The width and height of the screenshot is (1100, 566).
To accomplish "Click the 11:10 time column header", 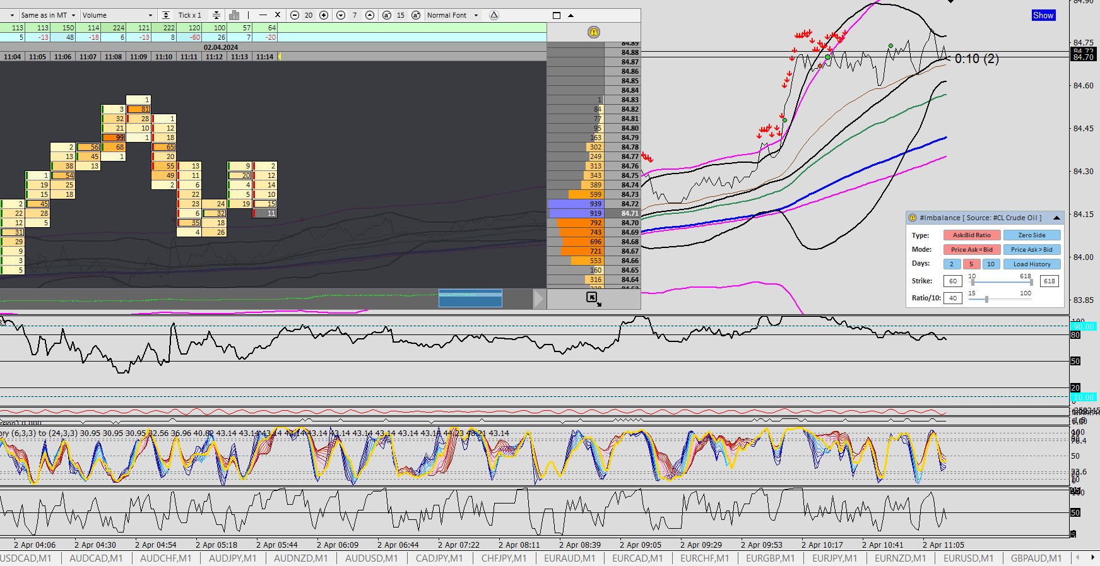I will 163,57.
